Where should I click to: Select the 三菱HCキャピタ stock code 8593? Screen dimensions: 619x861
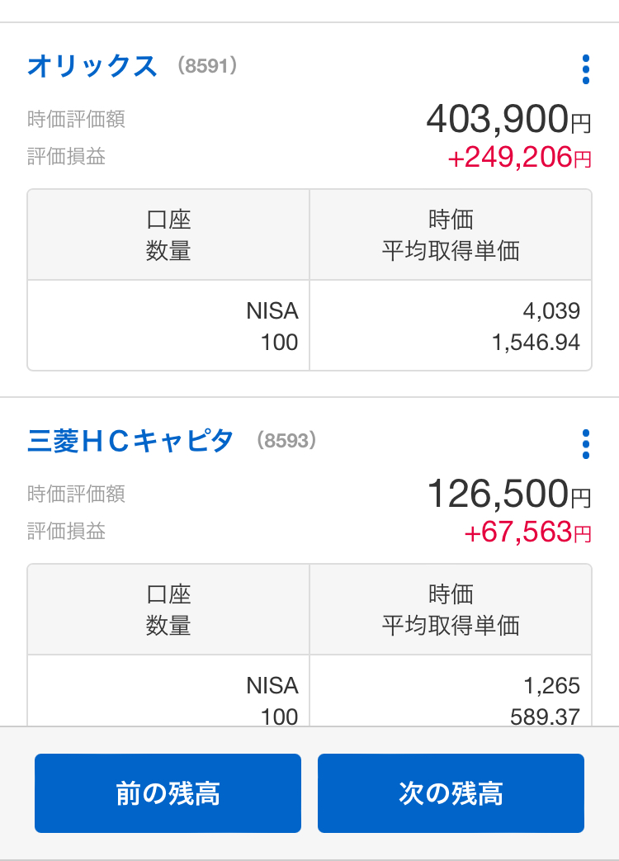click(x=286, y=442)
